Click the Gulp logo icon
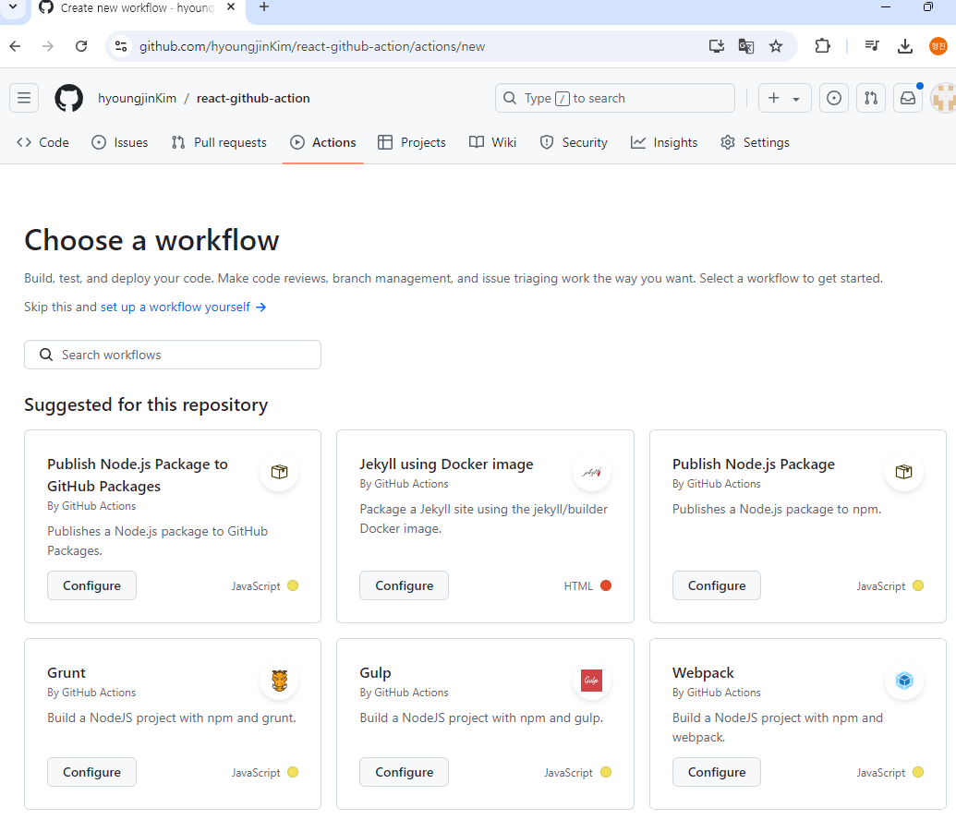956x832 pixels. click(591, 681)
